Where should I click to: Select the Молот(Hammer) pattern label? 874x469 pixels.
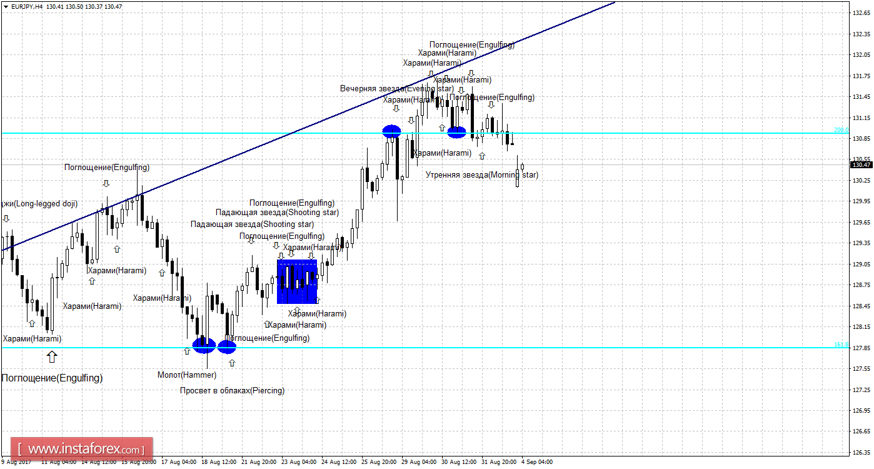(x=188, y=375)
